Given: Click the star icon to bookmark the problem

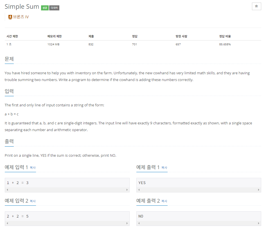Looking at the screenshot, I should (256, 6).
